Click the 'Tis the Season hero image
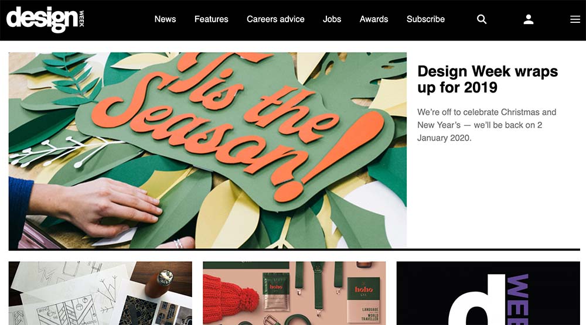The width and height of the screenshot is (586, 325). (207, 150)
